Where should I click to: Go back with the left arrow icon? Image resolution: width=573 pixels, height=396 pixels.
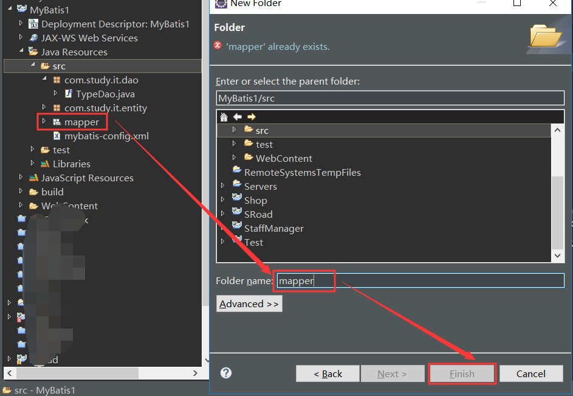(x=238, y=117)
